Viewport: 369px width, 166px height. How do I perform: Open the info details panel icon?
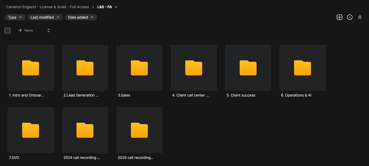350,17
